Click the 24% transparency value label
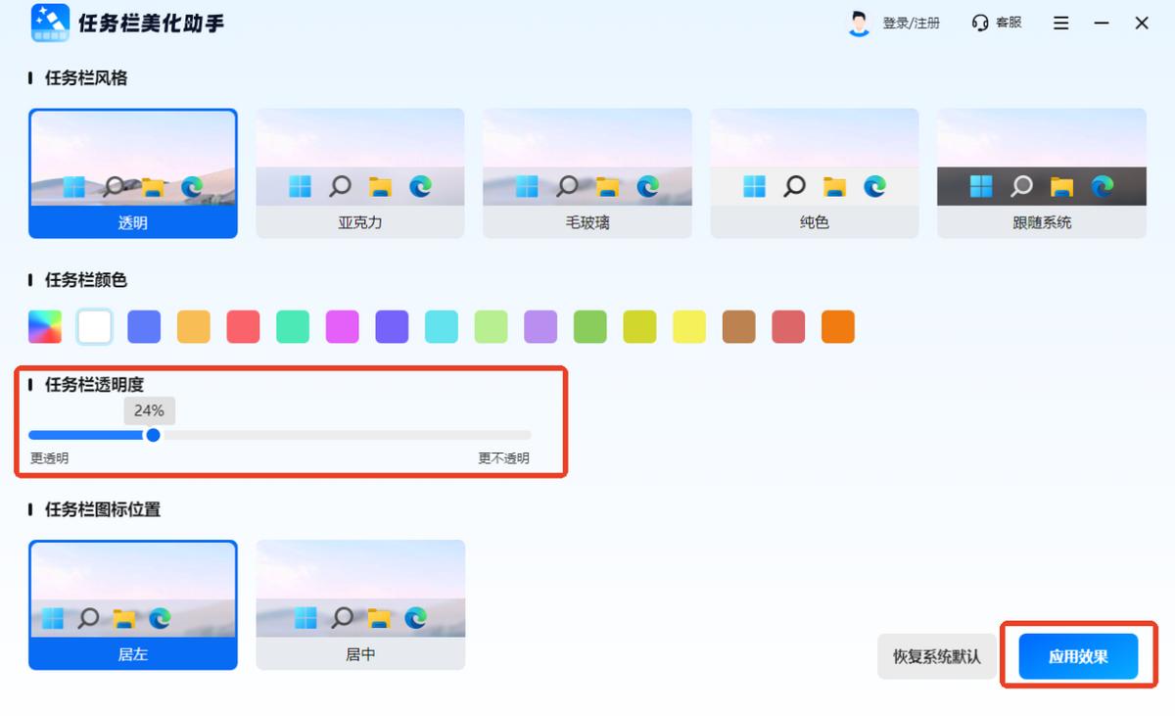Image resolution: width=1175 pixels, height=716 pixels. pyautogui.click(x=148, y=410)
